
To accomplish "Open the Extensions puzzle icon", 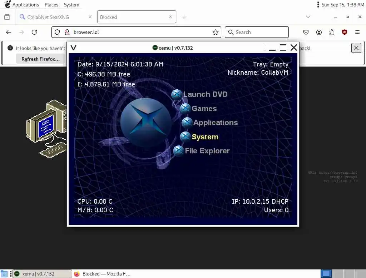I will tap(332, 32).
